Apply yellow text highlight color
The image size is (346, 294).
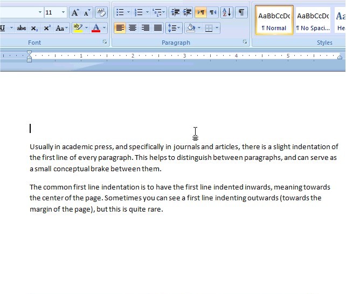(x=78, y=28)
